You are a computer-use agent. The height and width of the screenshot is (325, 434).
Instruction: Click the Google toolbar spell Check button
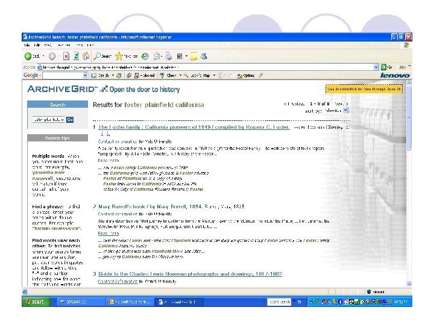point(168,75)
